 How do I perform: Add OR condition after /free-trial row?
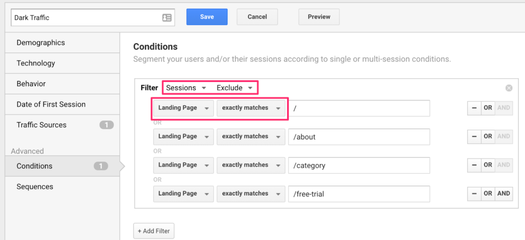488,193
